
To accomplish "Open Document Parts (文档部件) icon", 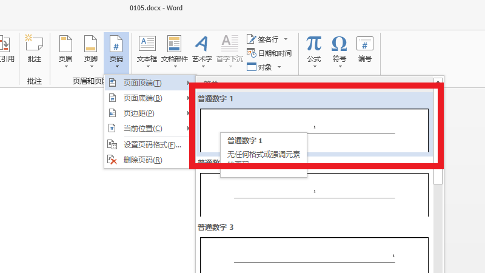I will (175, 48).
